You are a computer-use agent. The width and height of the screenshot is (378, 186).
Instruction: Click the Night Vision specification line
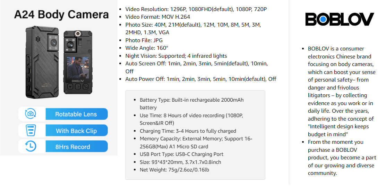pos(176,56)
